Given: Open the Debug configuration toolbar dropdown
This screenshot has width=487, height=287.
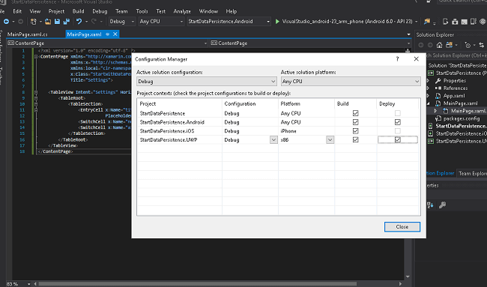Looking at the screenshot, I should pyautogui.click(x=121, y=22).
